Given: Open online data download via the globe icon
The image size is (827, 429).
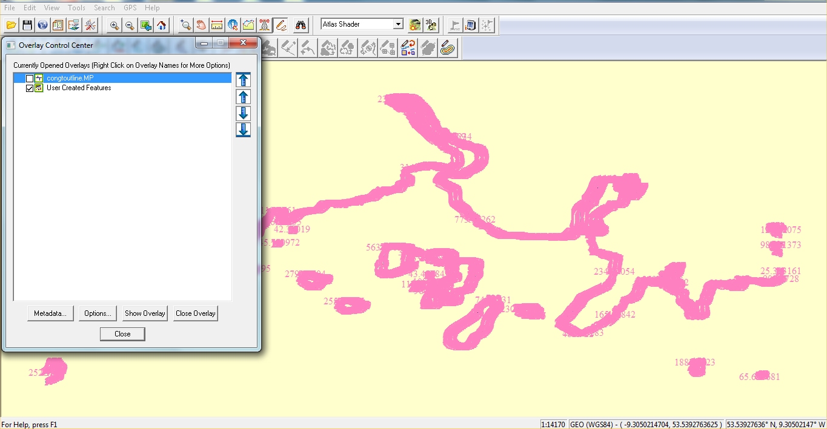Looking at the screenshot, I should tap(42, 25).
